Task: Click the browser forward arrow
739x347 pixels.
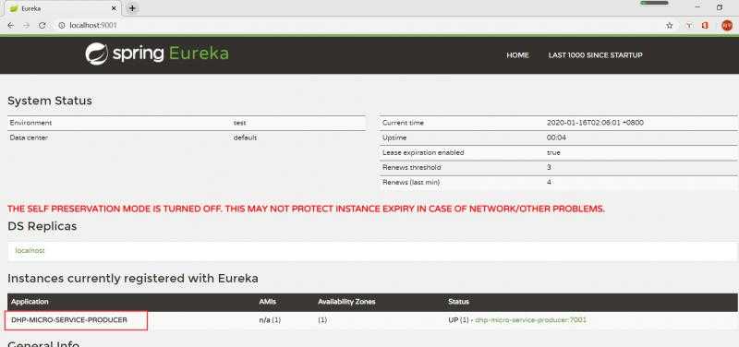Action: pyautogui.click(x=27, y=26)
